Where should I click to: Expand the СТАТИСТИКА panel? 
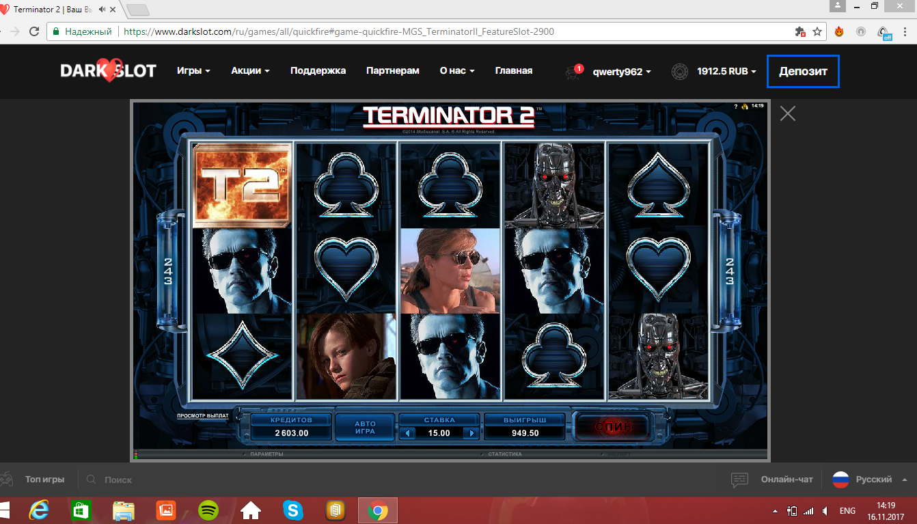pos(504,454)
